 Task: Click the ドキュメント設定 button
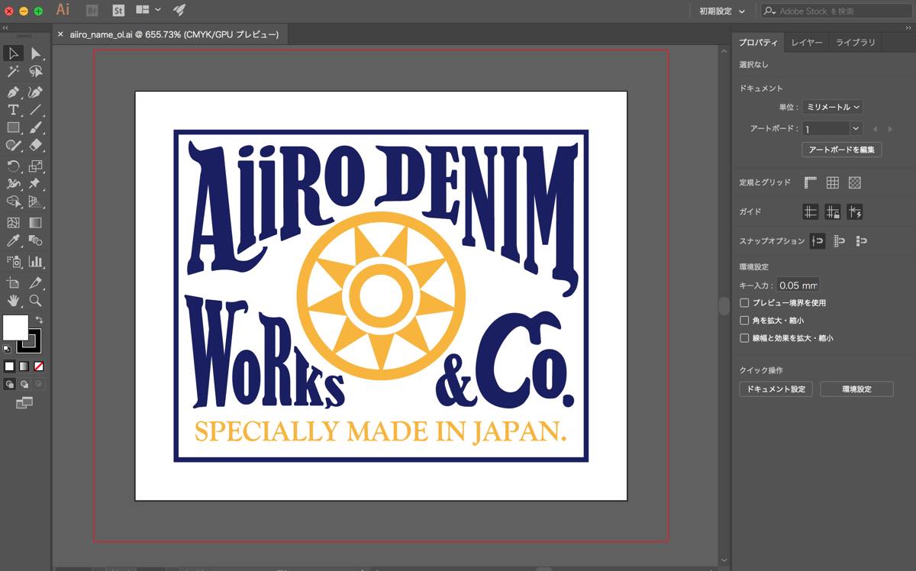click(776, 389)
